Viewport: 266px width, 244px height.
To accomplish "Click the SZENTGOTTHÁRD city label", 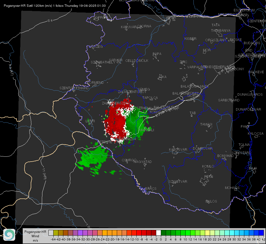I will (74, 88).
